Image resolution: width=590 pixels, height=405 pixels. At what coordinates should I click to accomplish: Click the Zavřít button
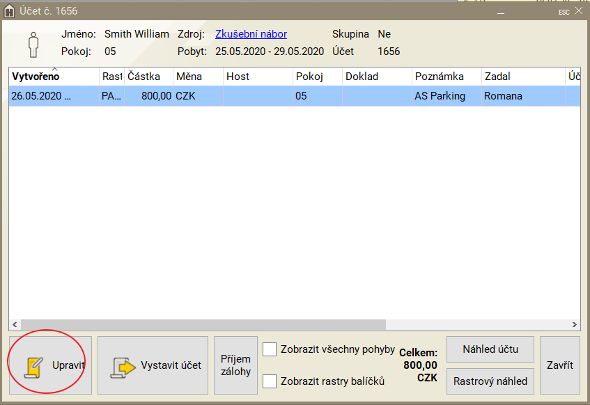tap(559, 365)
